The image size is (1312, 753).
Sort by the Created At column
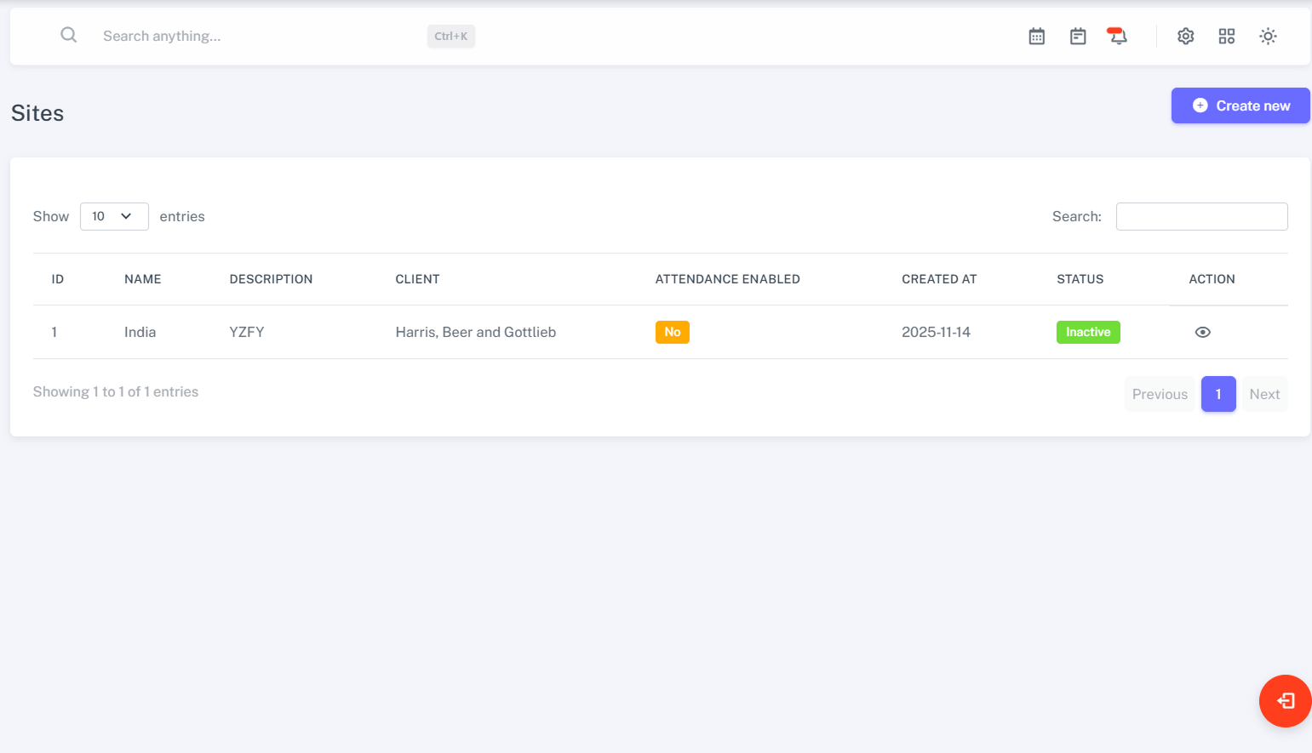tap(939, 279)
